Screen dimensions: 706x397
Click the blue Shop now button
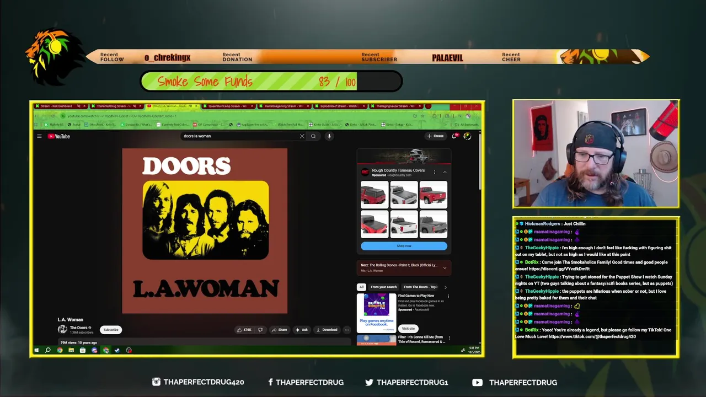(404, 246)
